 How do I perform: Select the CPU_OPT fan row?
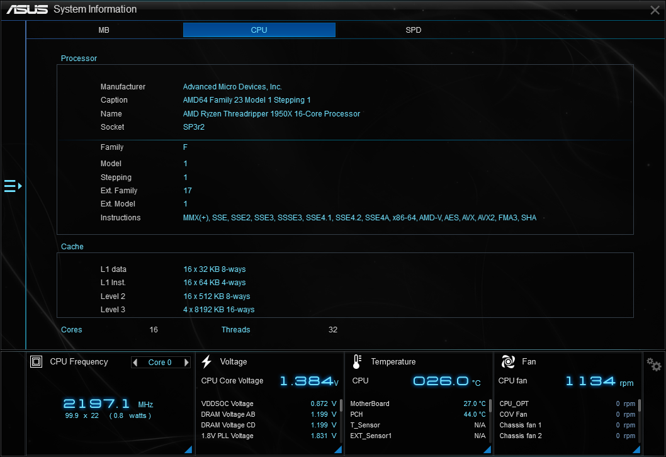(567, 403)
